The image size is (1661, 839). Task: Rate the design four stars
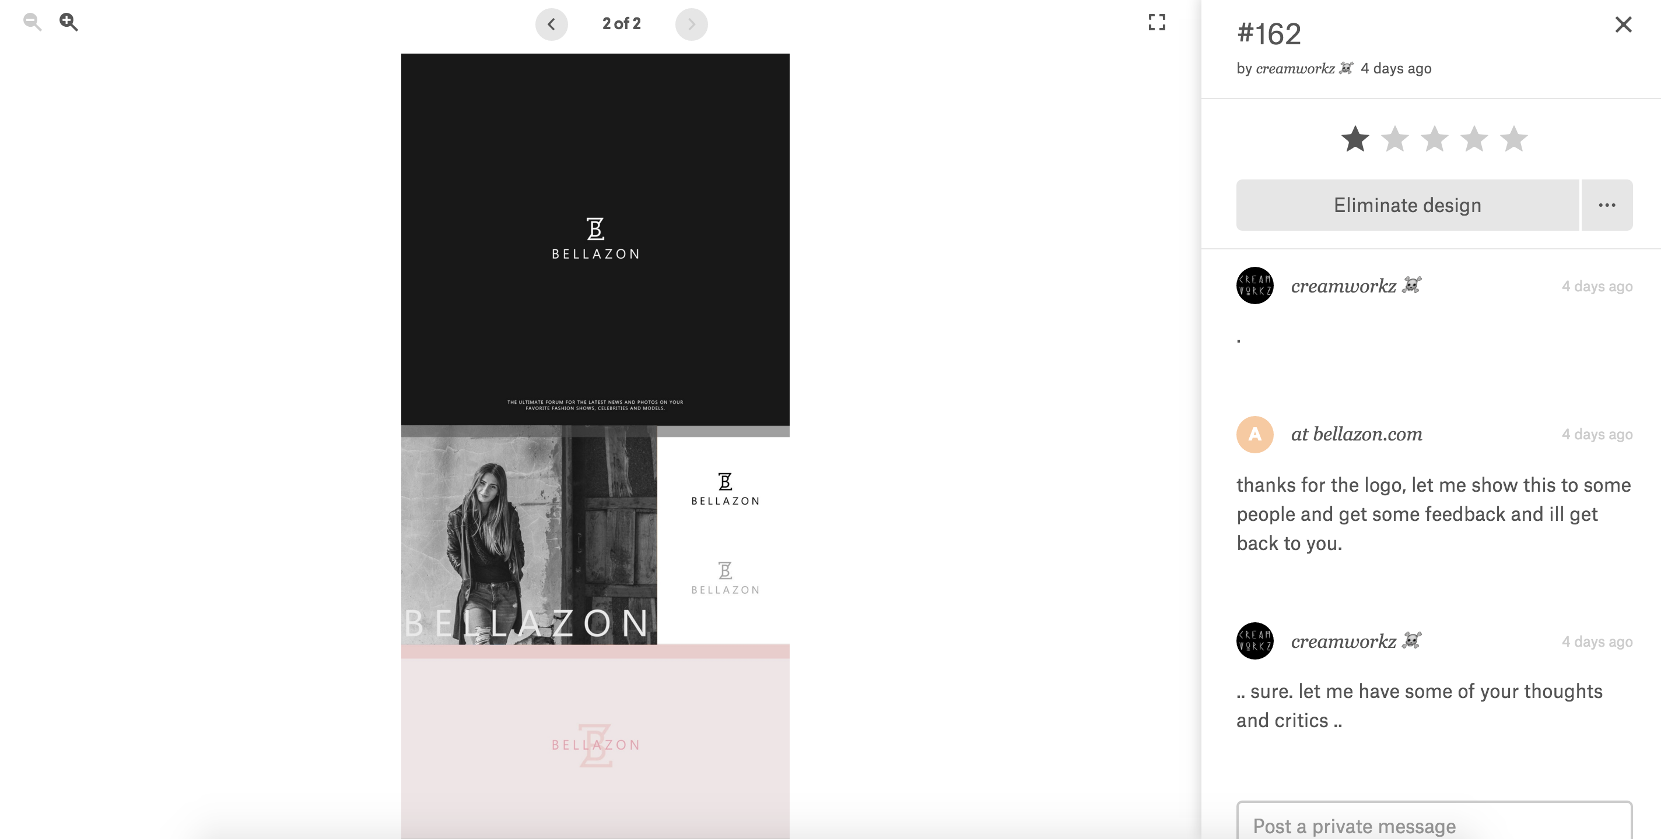click(x=1474, y=139)
